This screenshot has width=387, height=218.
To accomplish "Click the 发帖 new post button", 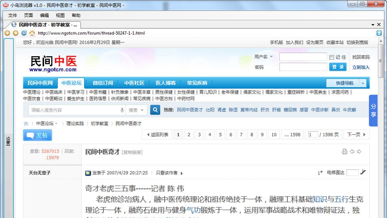I will (37, 135).
